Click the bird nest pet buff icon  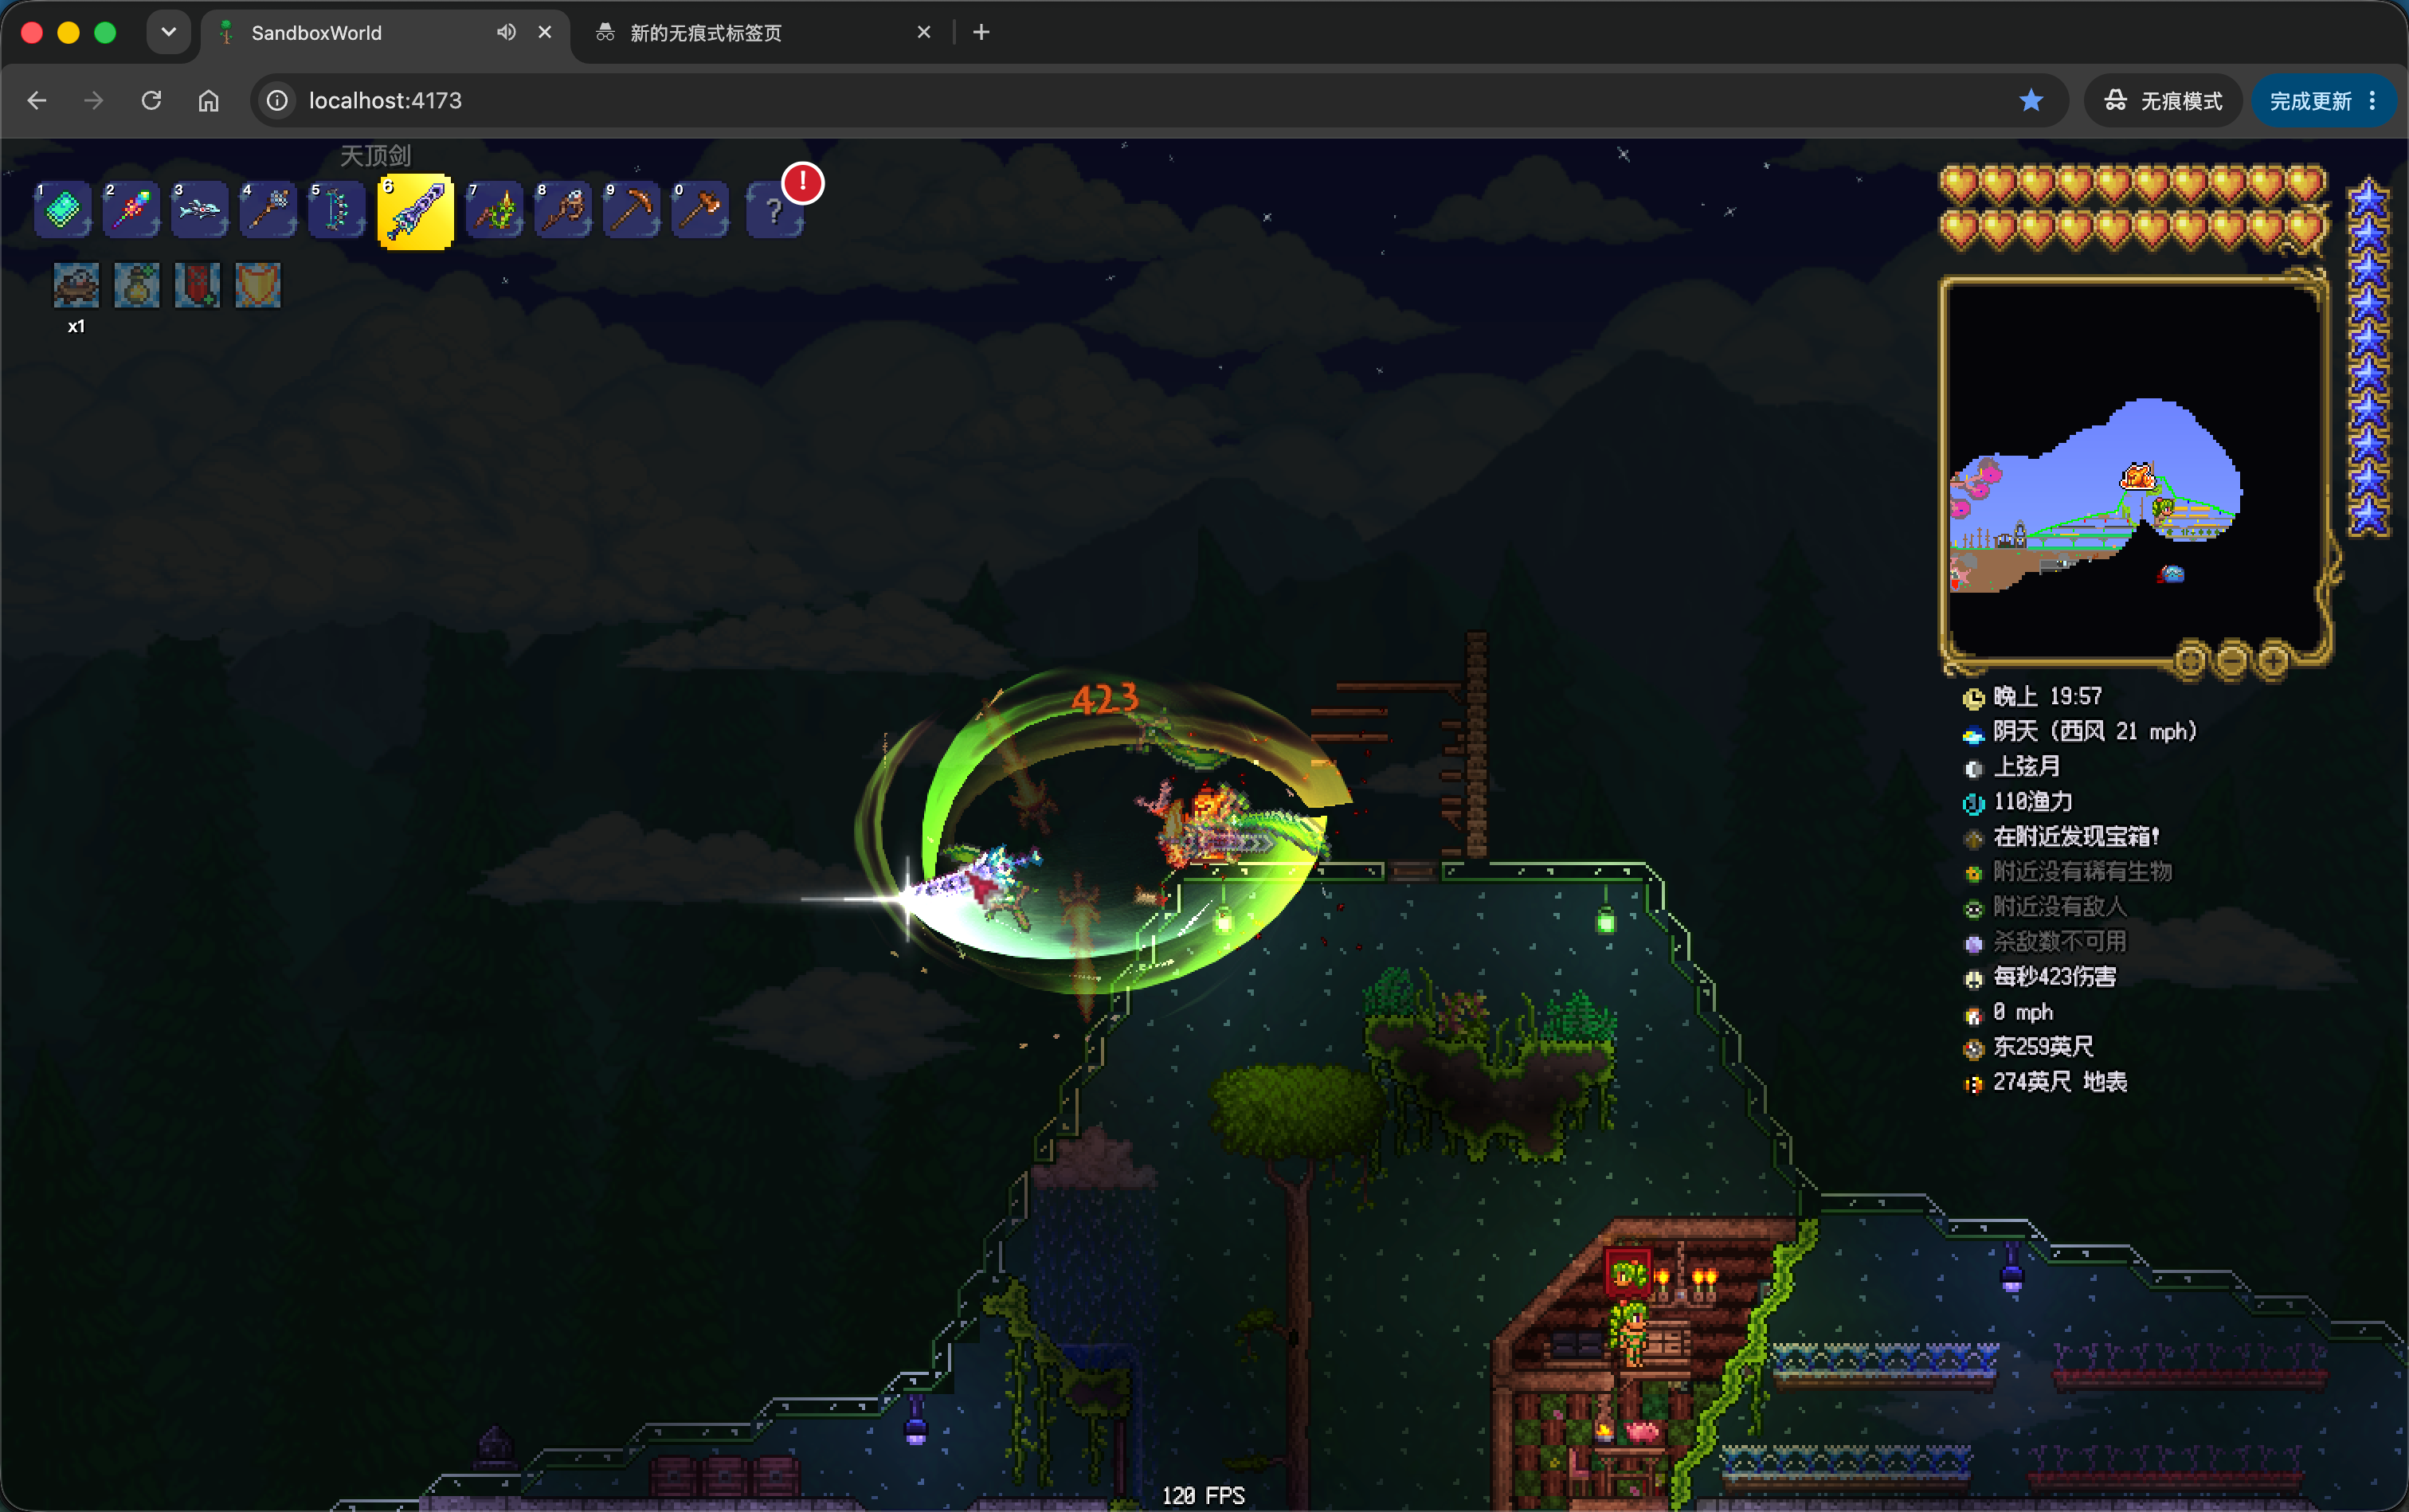tap(76, 286)
